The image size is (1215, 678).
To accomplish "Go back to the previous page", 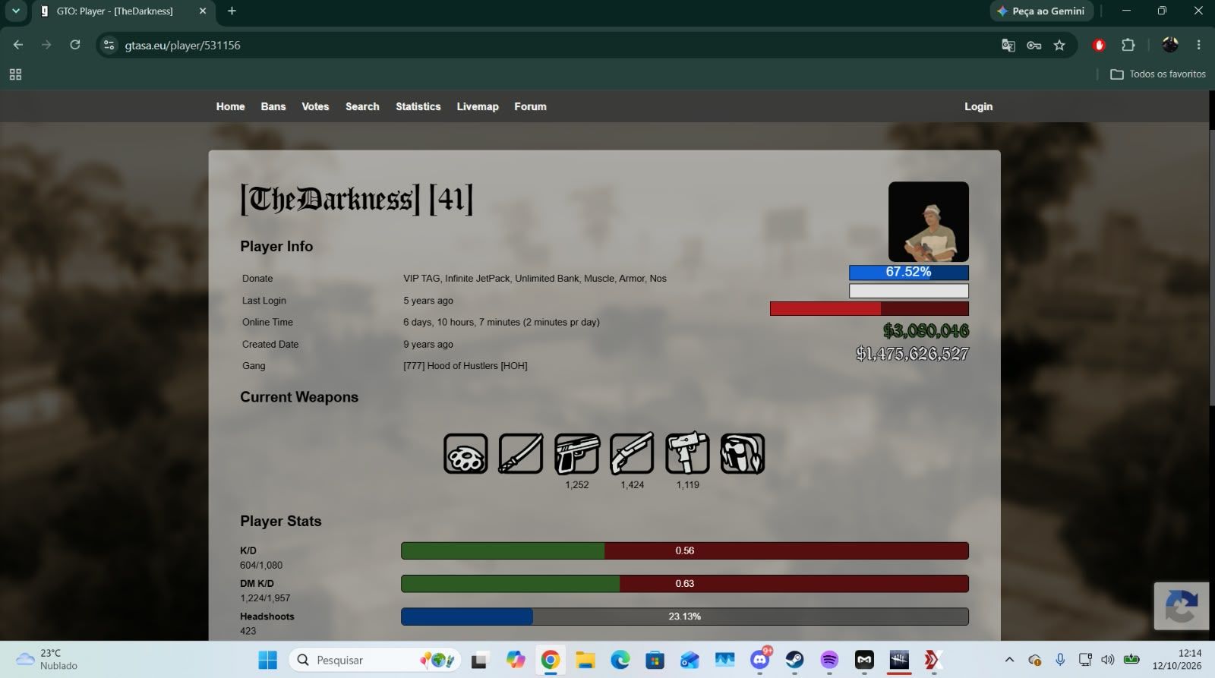I will click(x=18, y=45).
